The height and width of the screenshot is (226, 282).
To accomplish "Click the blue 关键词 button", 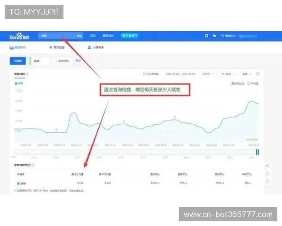I will [19, 61].
